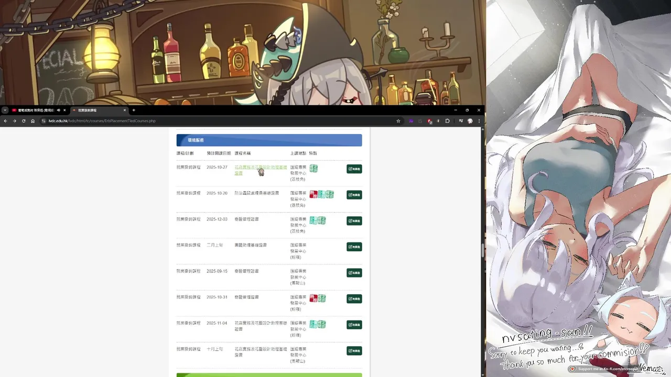Click the date 2025-10-27
This screenshot has width=671, height=377.
coord(217,167)
